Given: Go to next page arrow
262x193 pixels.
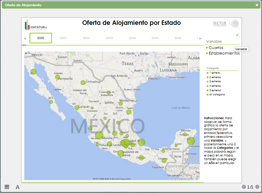Looking at the screenshot, I should click(257, 187).
